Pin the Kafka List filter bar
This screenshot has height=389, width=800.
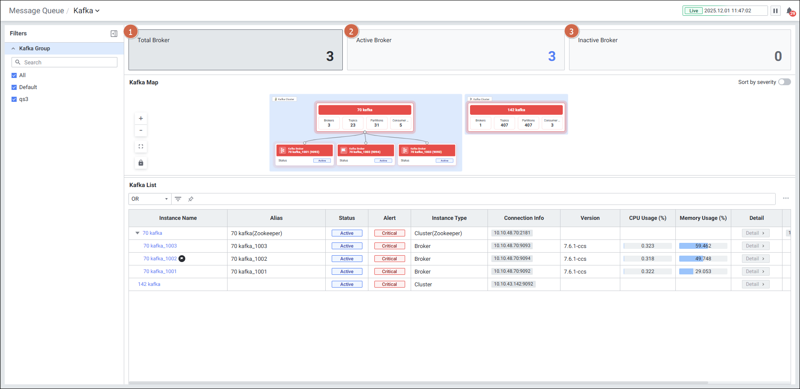tap(191, 199)
